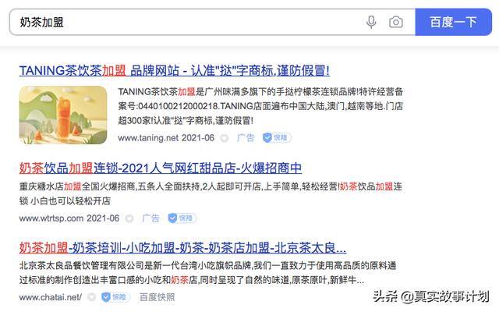Click the 保障 shield badge in the TANING result

tap(277, 137)
